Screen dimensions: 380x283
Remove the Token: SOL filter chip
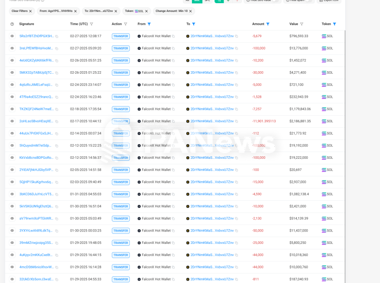click(146, 11)
